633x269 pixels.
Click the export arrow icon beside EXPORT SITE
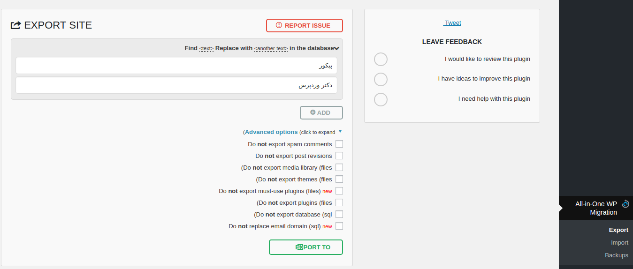pyautogui.click(x=16, y=25)
